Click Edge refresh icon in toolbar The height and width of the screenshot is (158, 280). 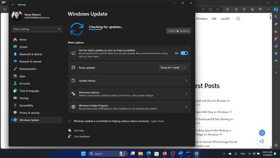(227, 9)
